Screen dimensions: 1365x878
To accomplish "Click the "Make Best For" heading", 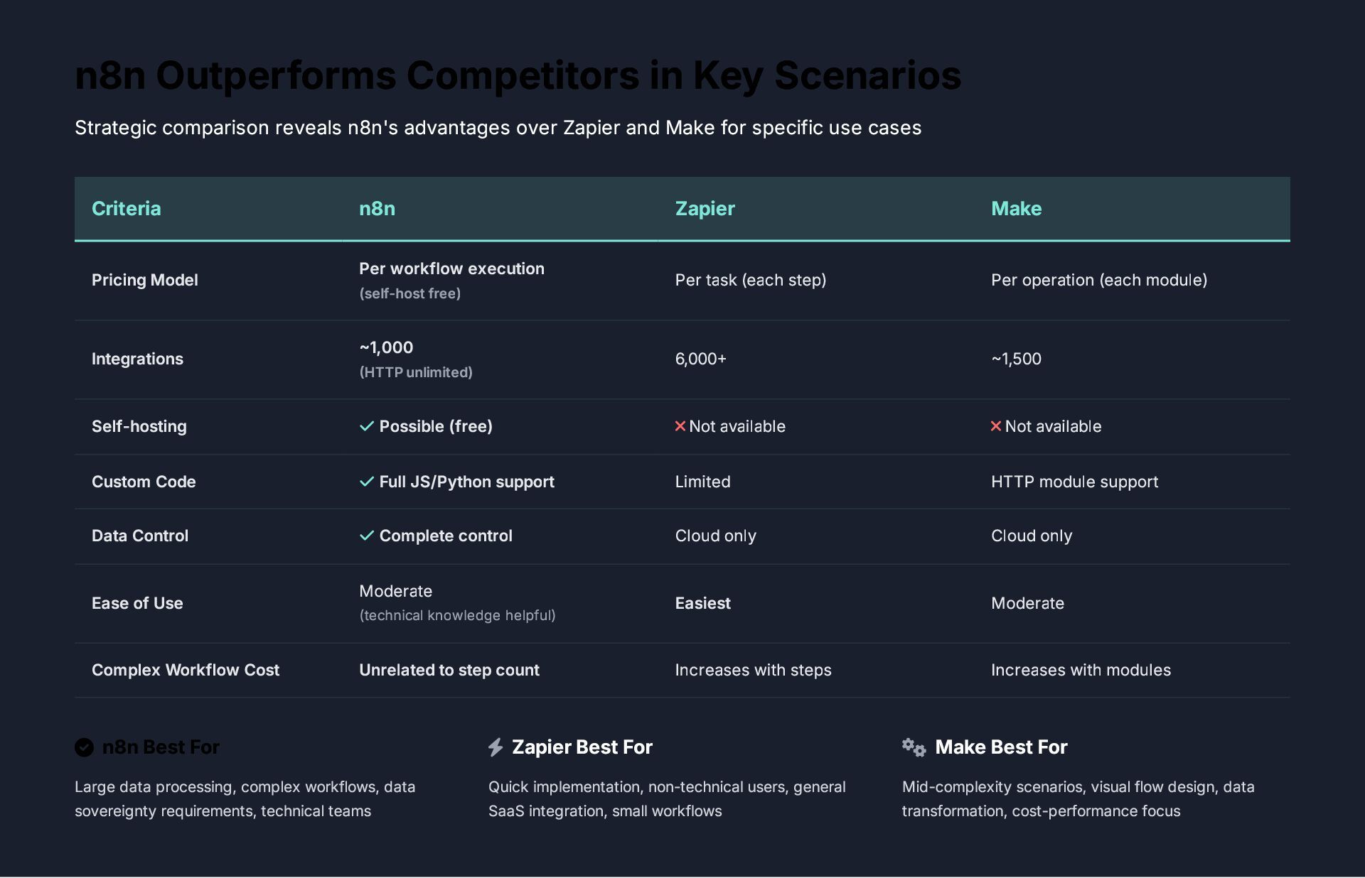I will coord(1001,747).
